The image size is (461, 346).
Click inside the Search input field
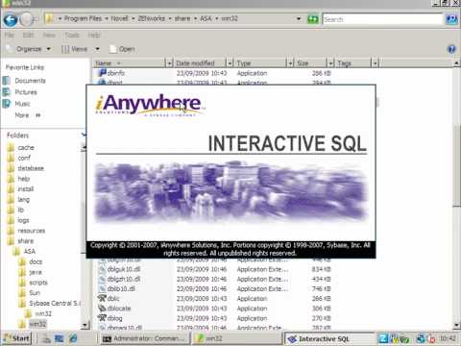[x=382, y=19]
